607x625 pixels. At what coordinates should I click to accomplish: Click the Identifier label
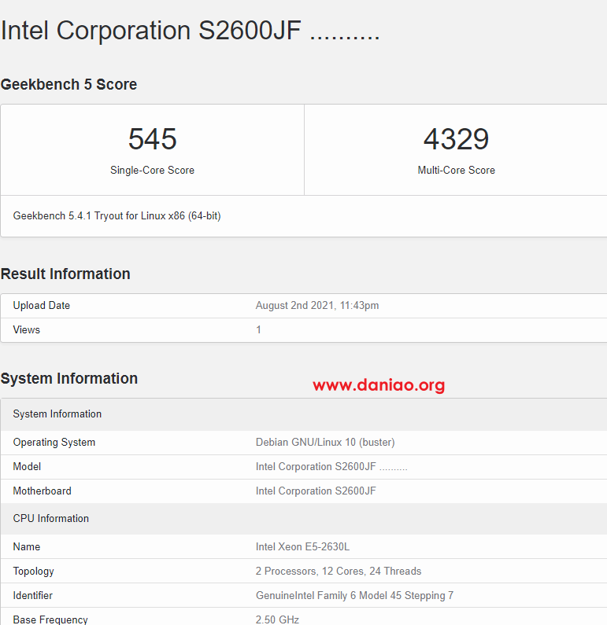(33, 595)
